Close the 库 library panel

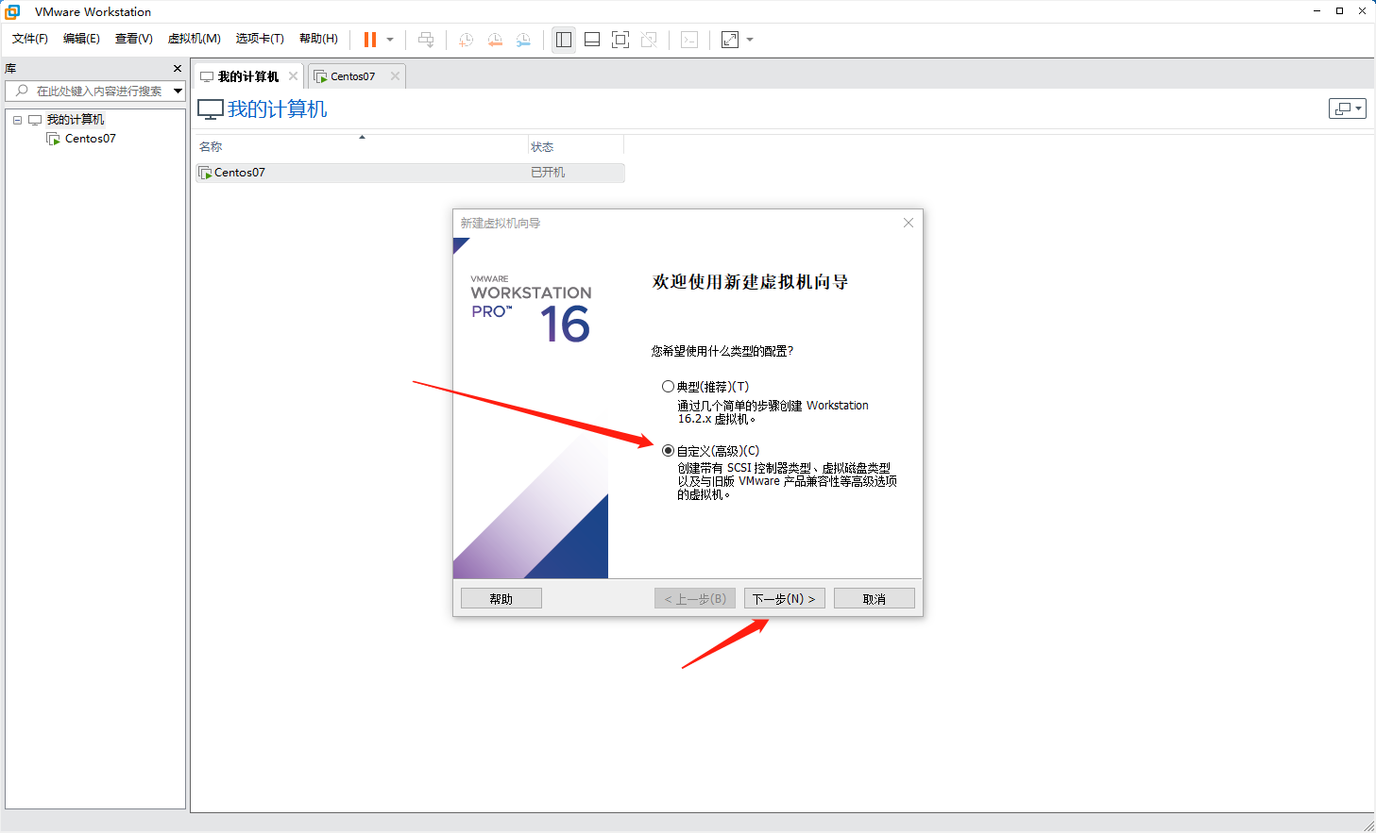tap(178, 69)
